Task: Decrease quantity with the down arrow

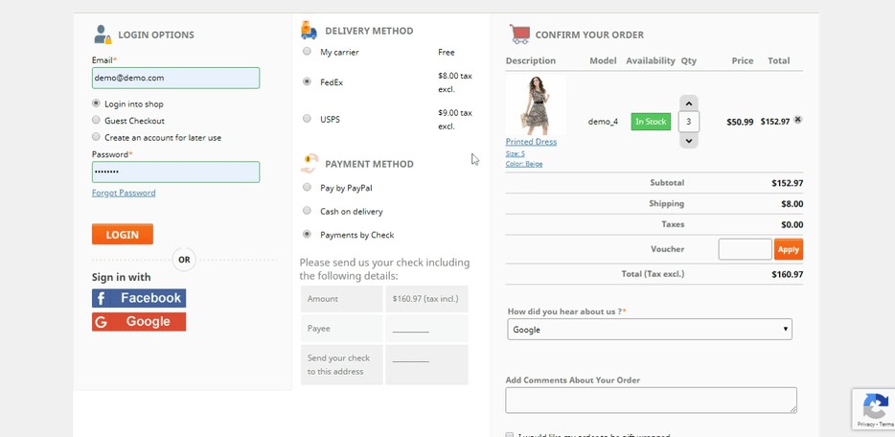Action: click(x=688, y=140)
